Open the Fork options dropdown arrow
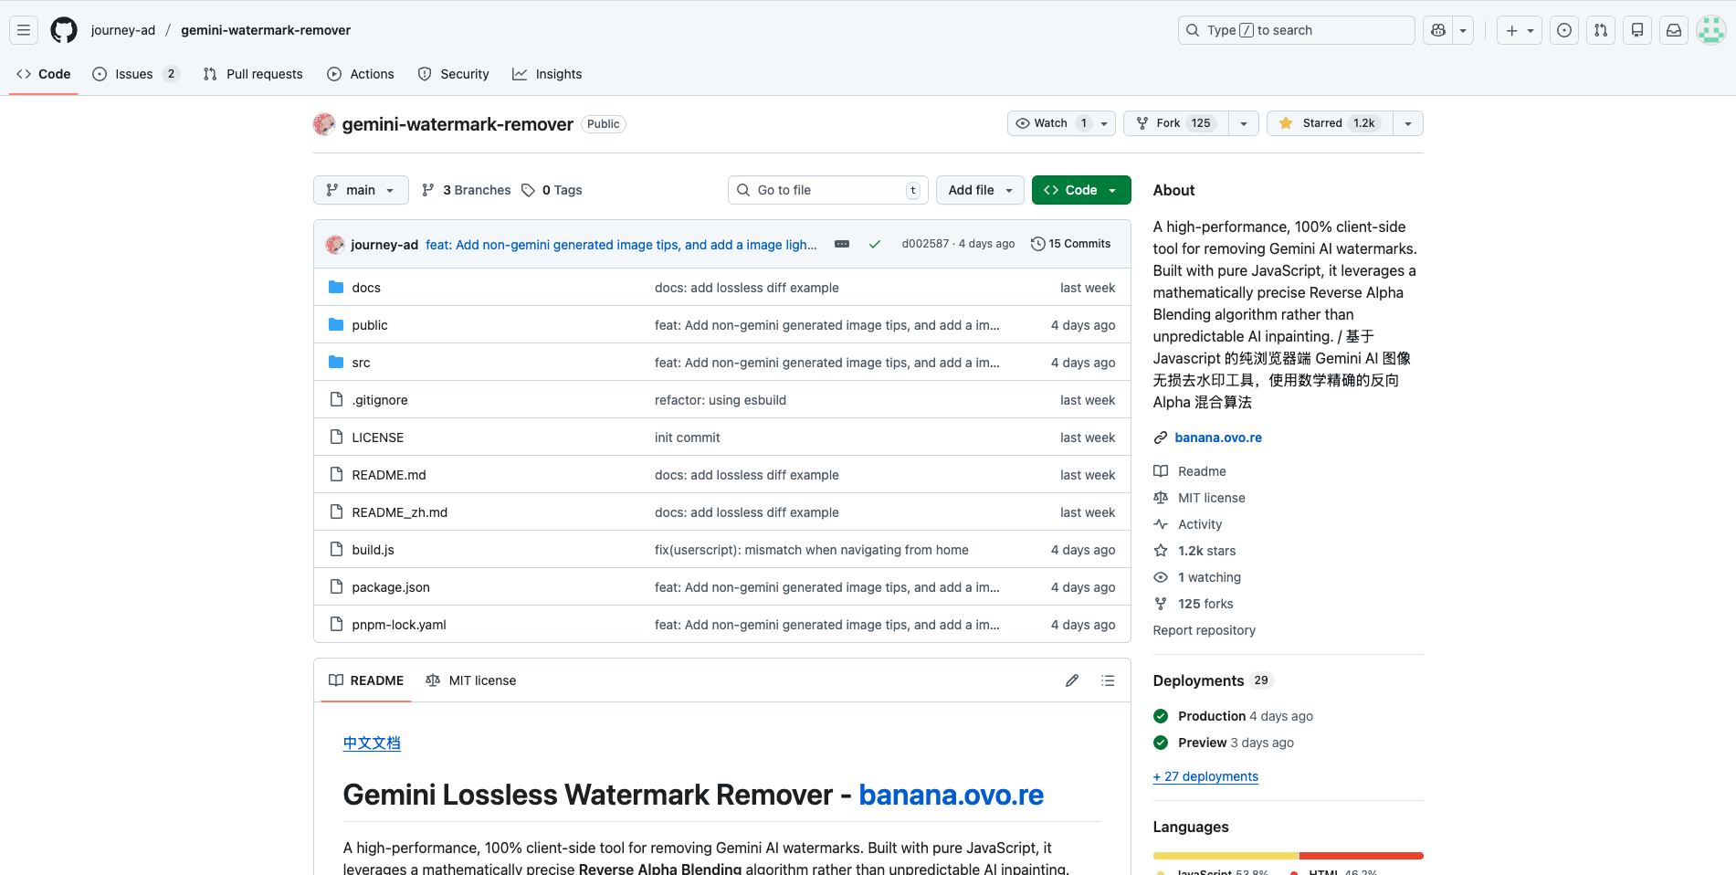Screen dimensions: 1736x875 pos(1244,123)
